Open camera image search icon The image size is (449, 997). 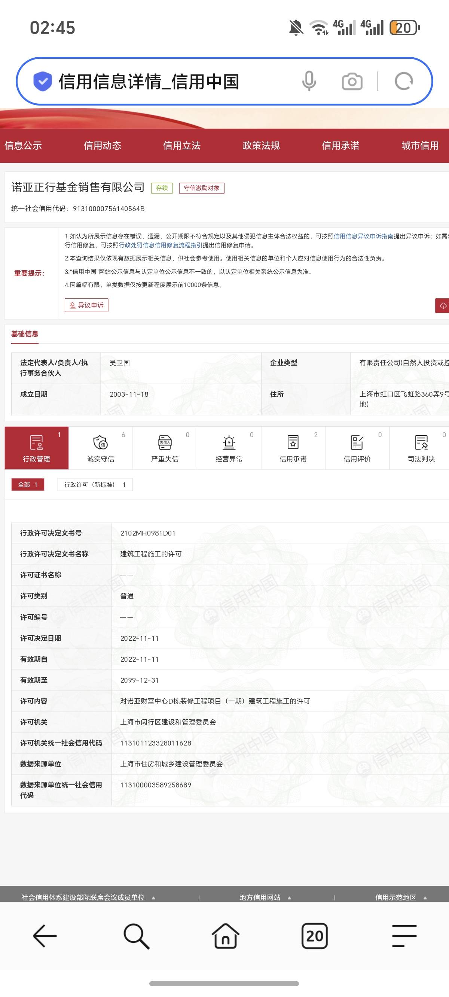coord(352,82)
